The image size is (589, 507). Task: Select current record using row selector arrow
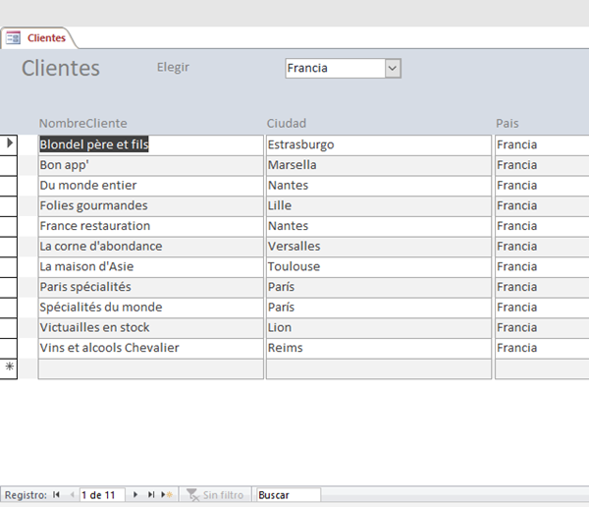[10, 144]
